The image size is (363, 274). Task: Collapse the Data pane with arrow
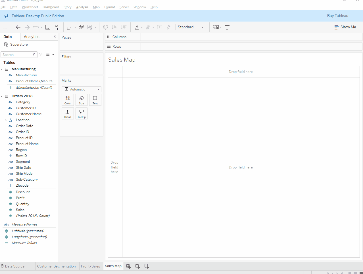pos(55,37)
